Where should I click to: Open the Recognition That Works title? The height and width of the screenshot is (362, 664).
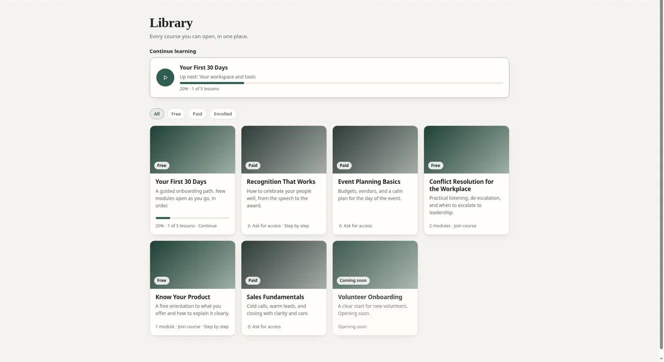[281, 182]
